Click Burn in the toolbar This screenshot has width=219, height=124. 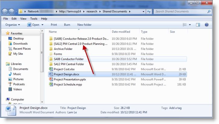point(67,25)
